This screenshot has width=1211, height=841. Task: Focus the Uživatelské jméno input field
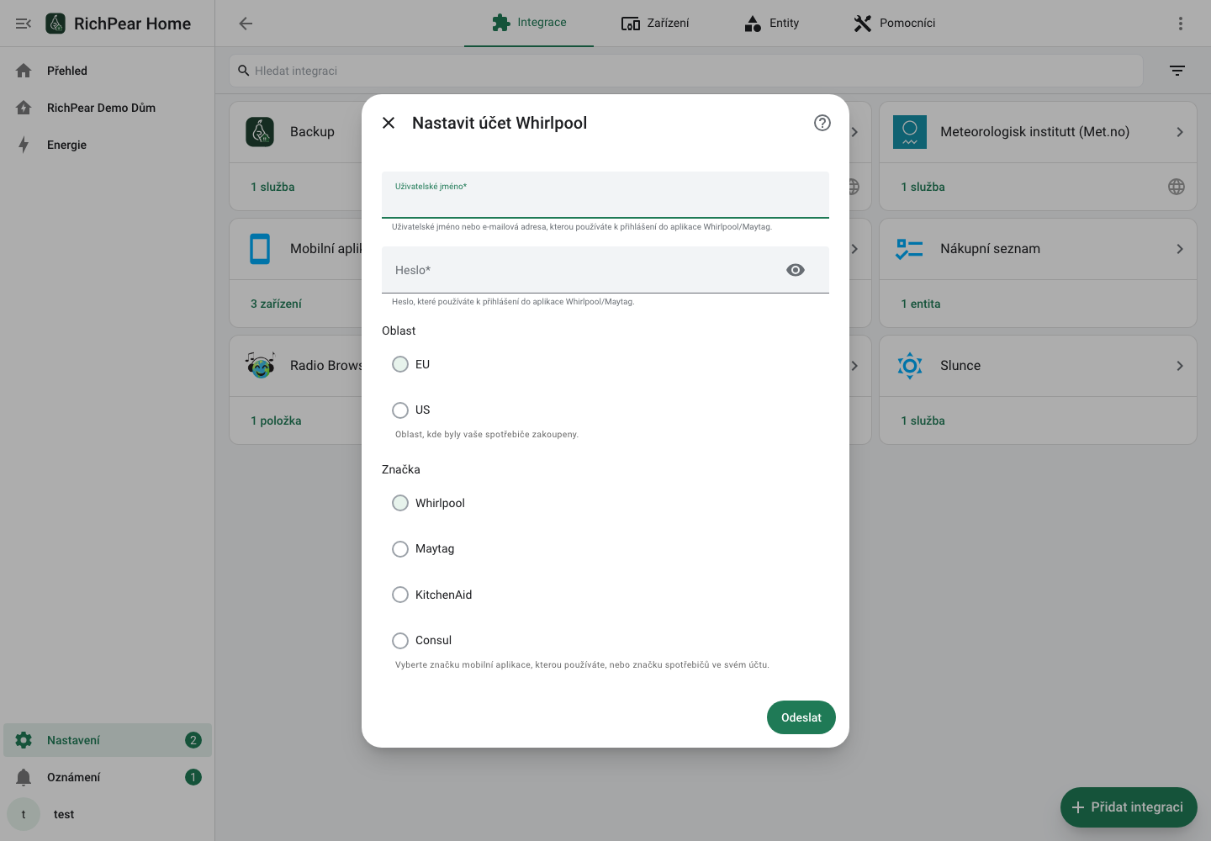605,195
